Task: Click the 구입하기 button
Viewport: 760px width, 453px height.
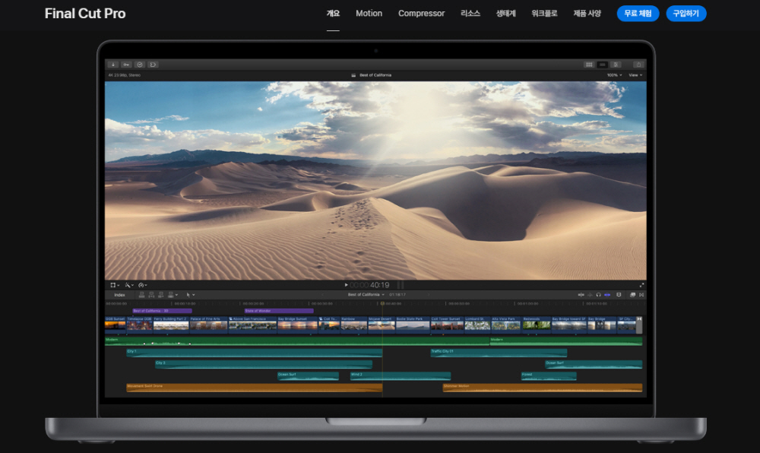Action: point(686,14)
